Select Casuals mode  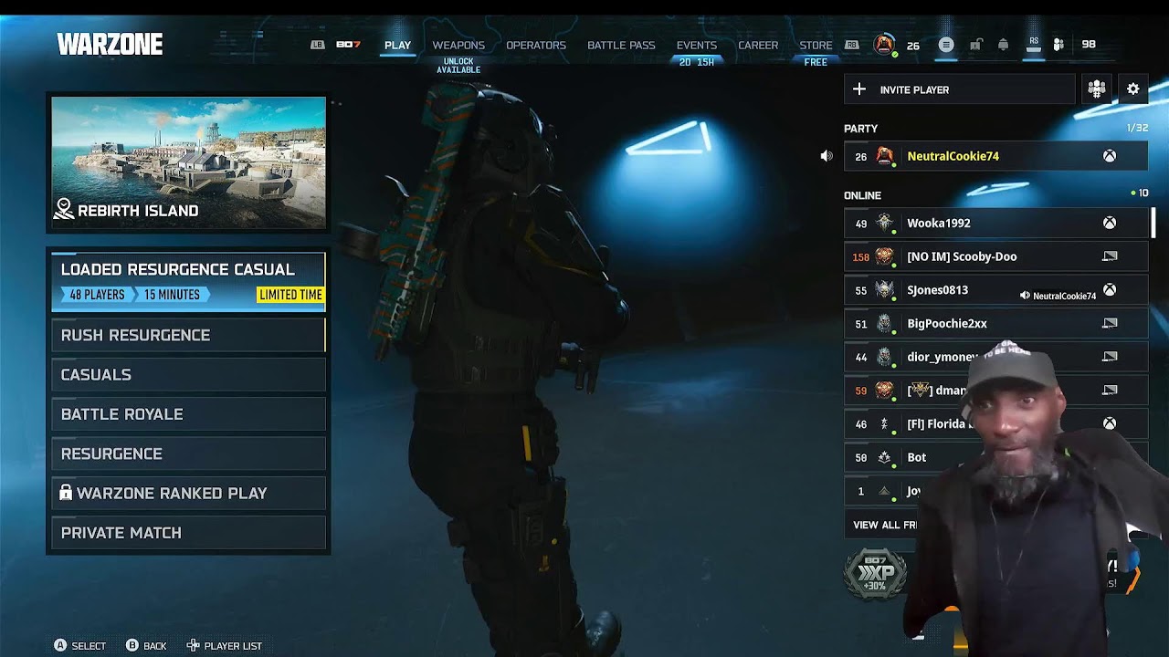pos(188,374)
